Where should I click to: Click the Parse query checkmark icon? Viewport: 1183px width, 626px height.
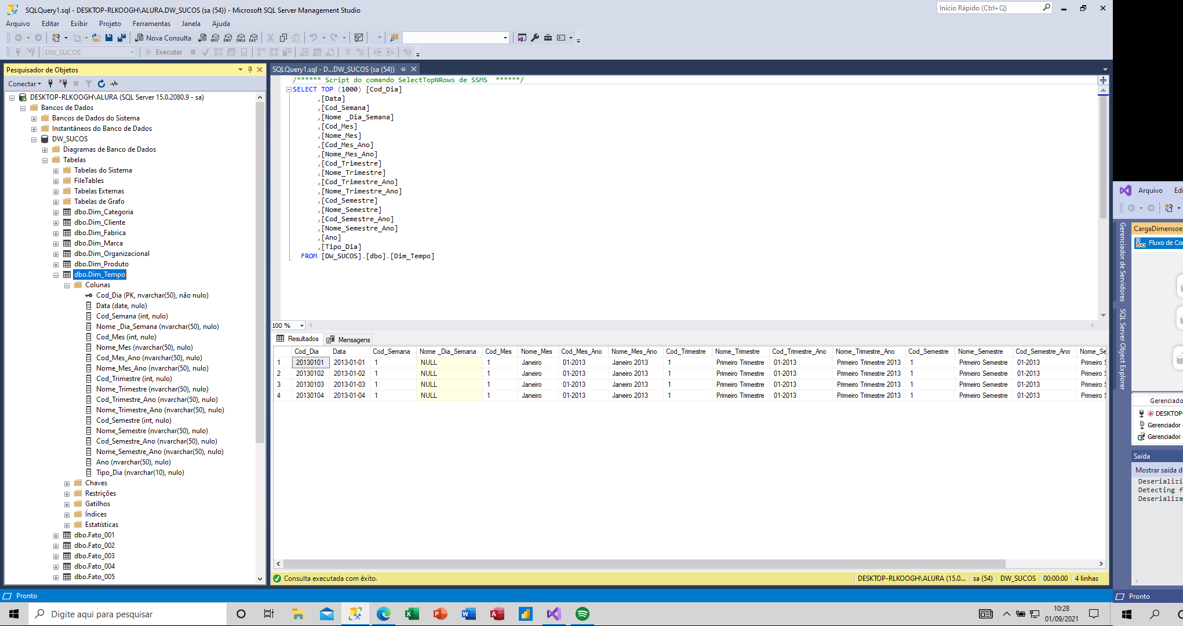pyautogui.click(x=205, y=52)
